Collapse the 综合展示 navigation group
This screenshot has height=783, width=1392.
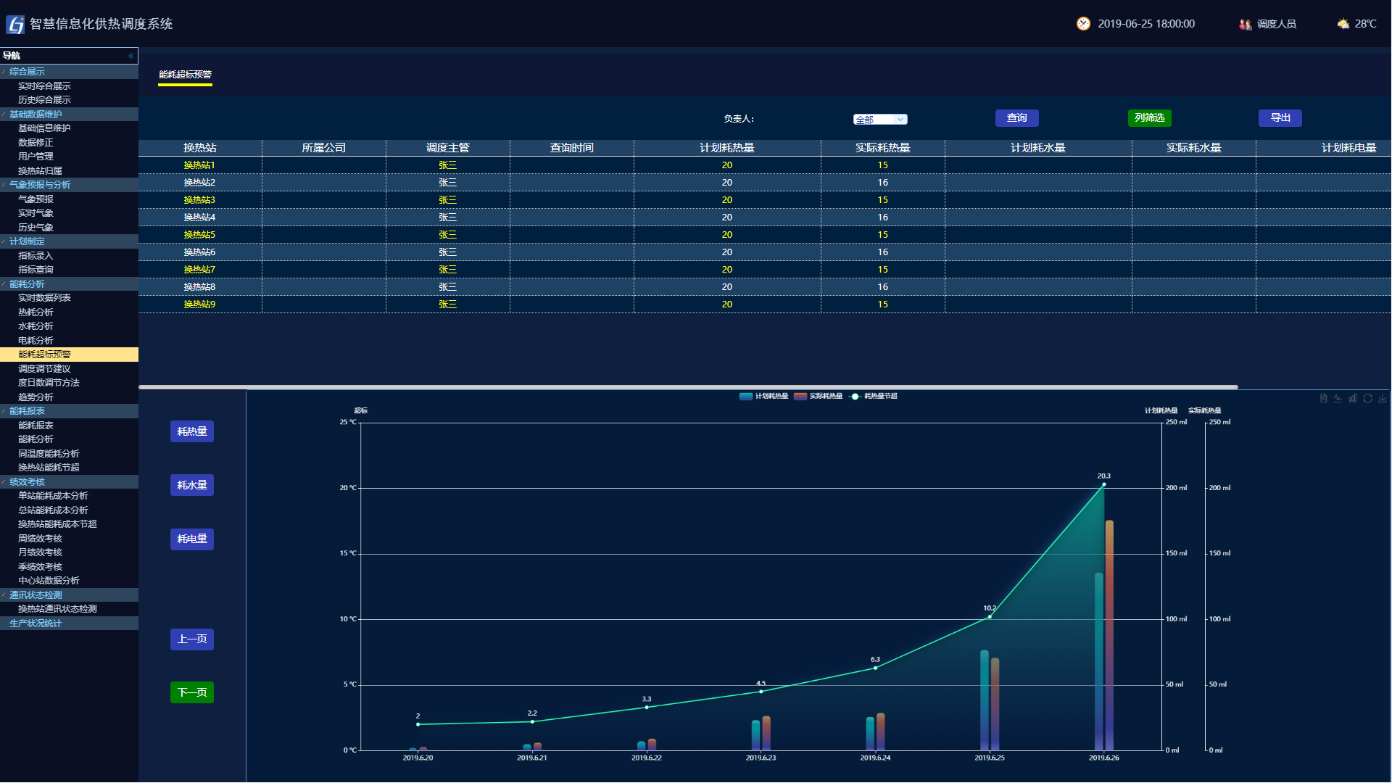(69, 72)
